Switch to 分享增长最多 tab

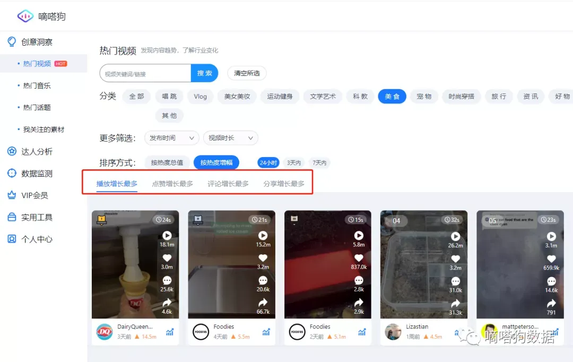(x=284, y=184)
